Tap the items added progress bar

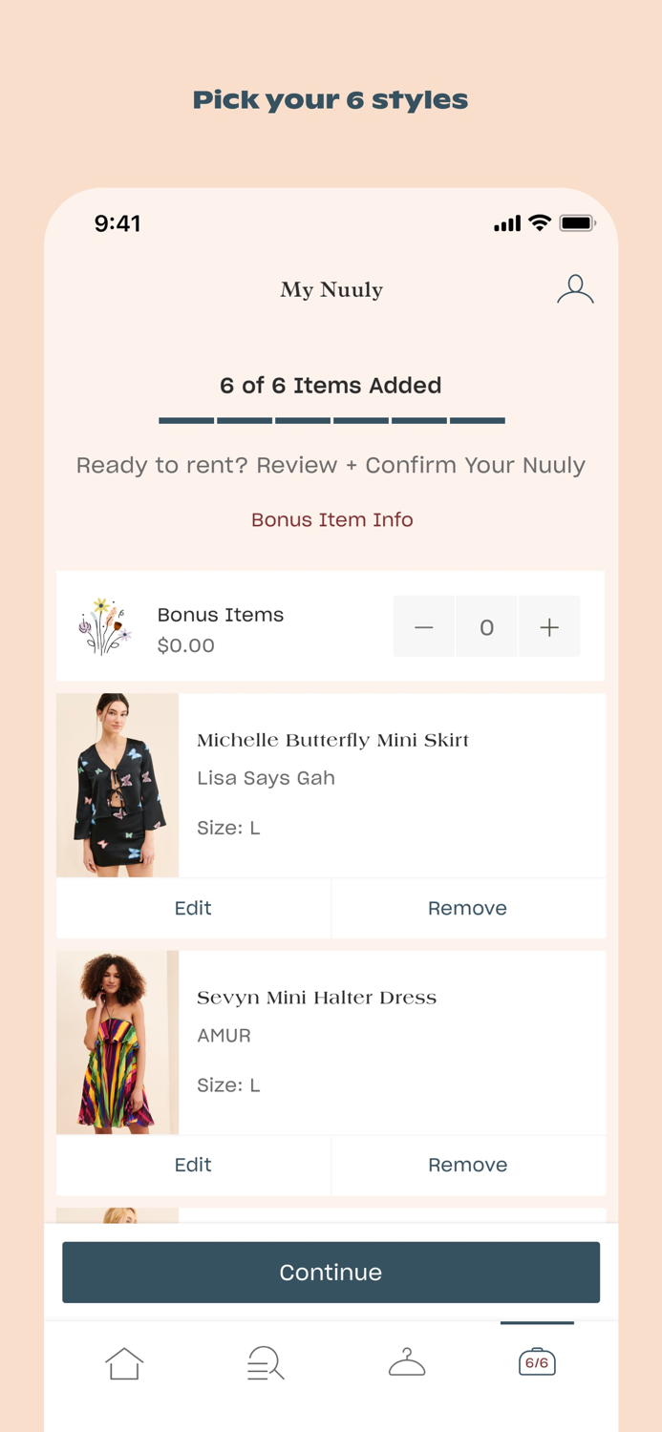[x=331, y=420]
